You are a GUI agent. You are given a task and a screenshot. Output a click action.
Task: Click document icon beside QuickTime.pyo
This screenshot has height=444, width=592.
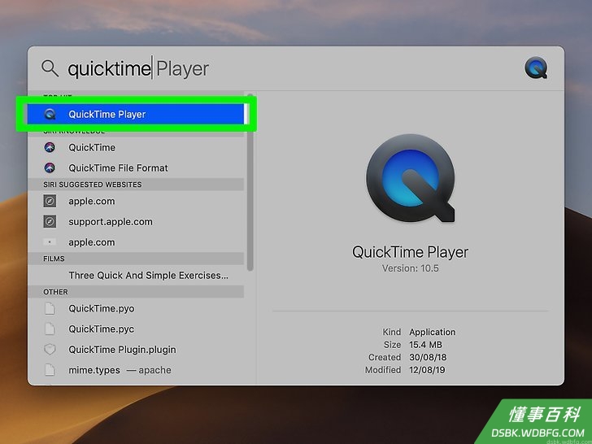pos(50,308)
